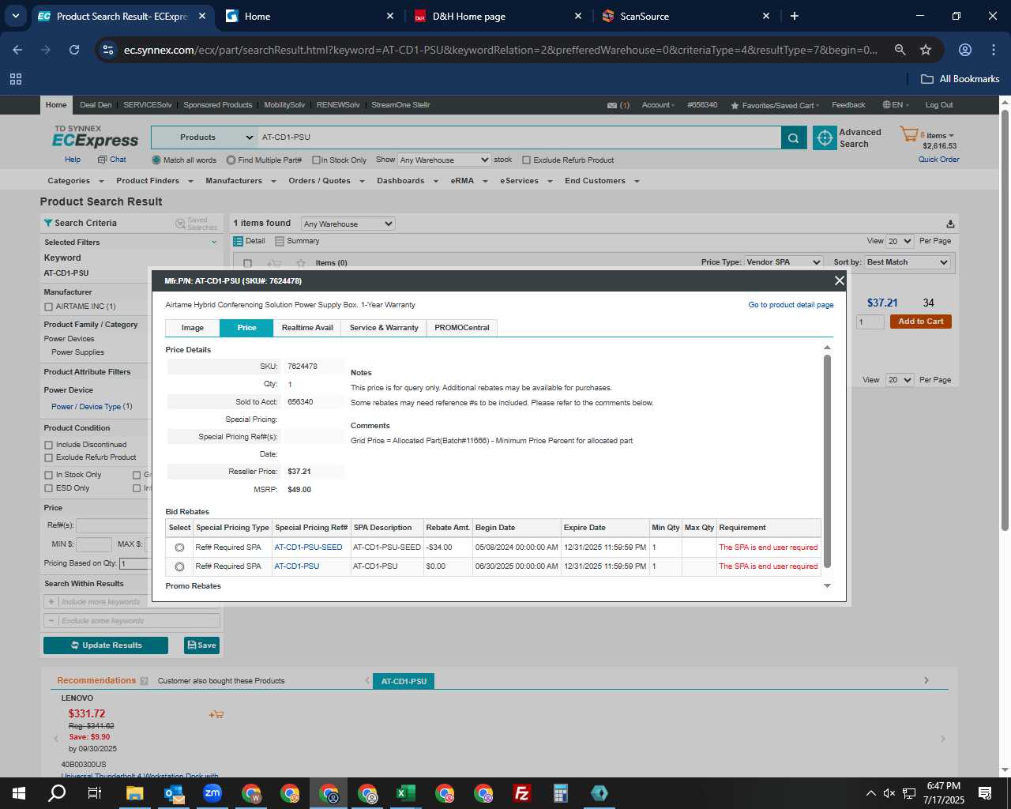The height and width of the screenshot is (809, 1011).
Task: Click Go to product detail page link
Action: (x=791, y=305)
